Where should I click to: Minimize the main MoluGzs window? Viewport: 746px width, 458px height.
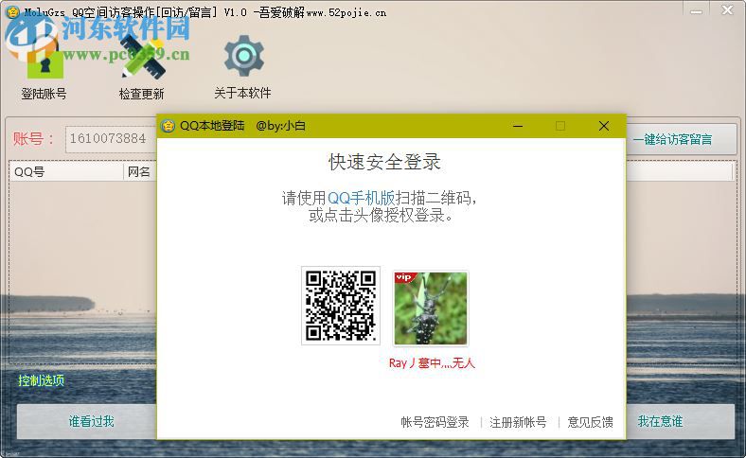coord(697,10)
